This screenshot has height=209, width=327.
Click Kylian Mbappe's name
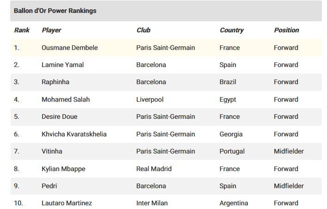pyautogui.click(x=63, y=168)
